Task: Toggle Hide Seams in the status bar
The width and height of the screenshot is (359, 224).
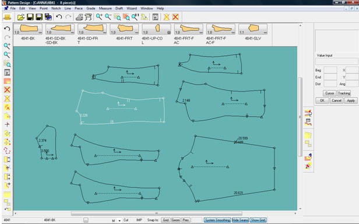Action: 240,220
